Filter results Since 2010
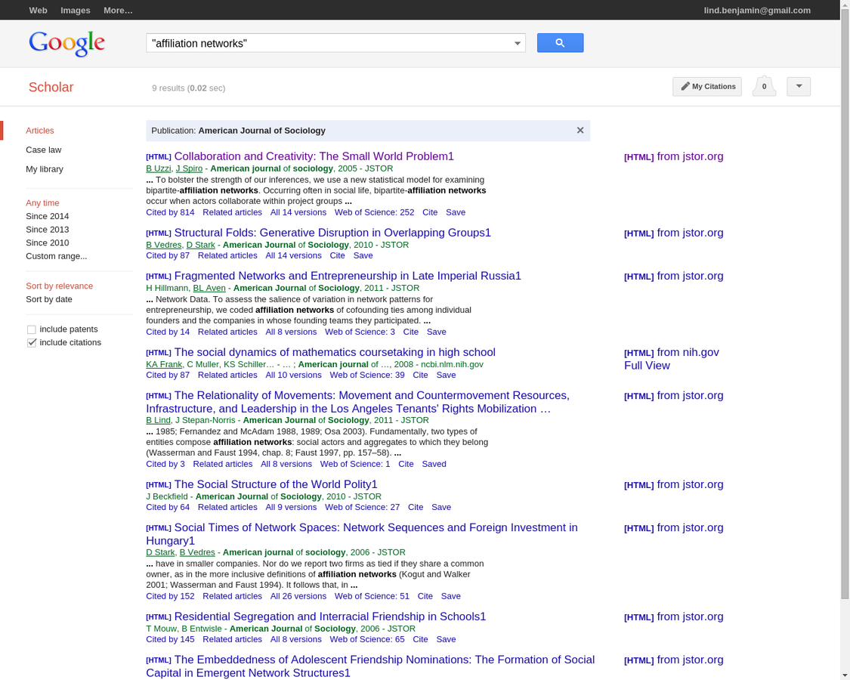 [47, 243]
